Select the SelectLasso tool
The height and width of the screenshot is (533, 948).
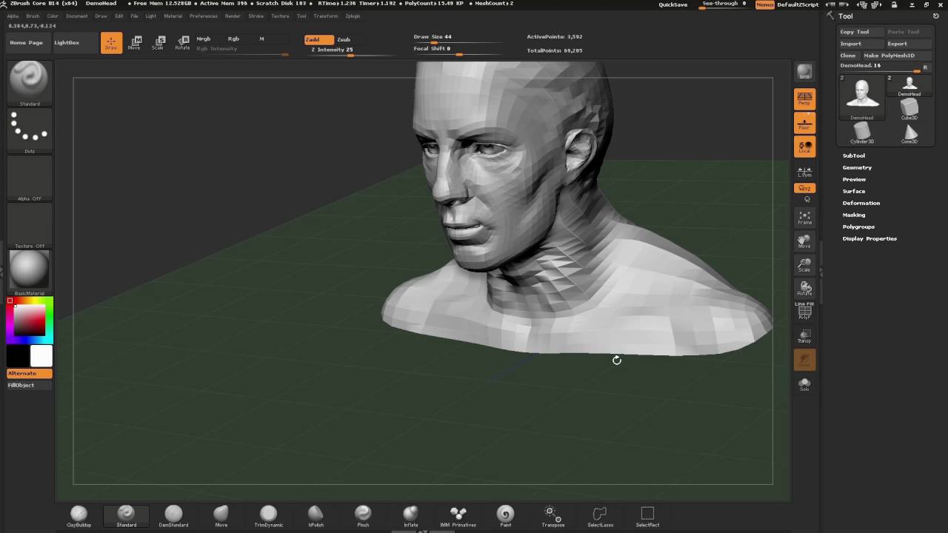pos(600,516)
